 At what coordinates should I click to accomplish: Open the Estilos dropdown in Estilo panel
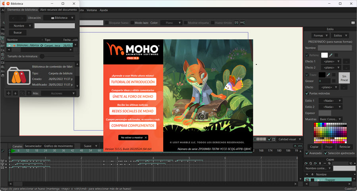[x=340, y=35]
